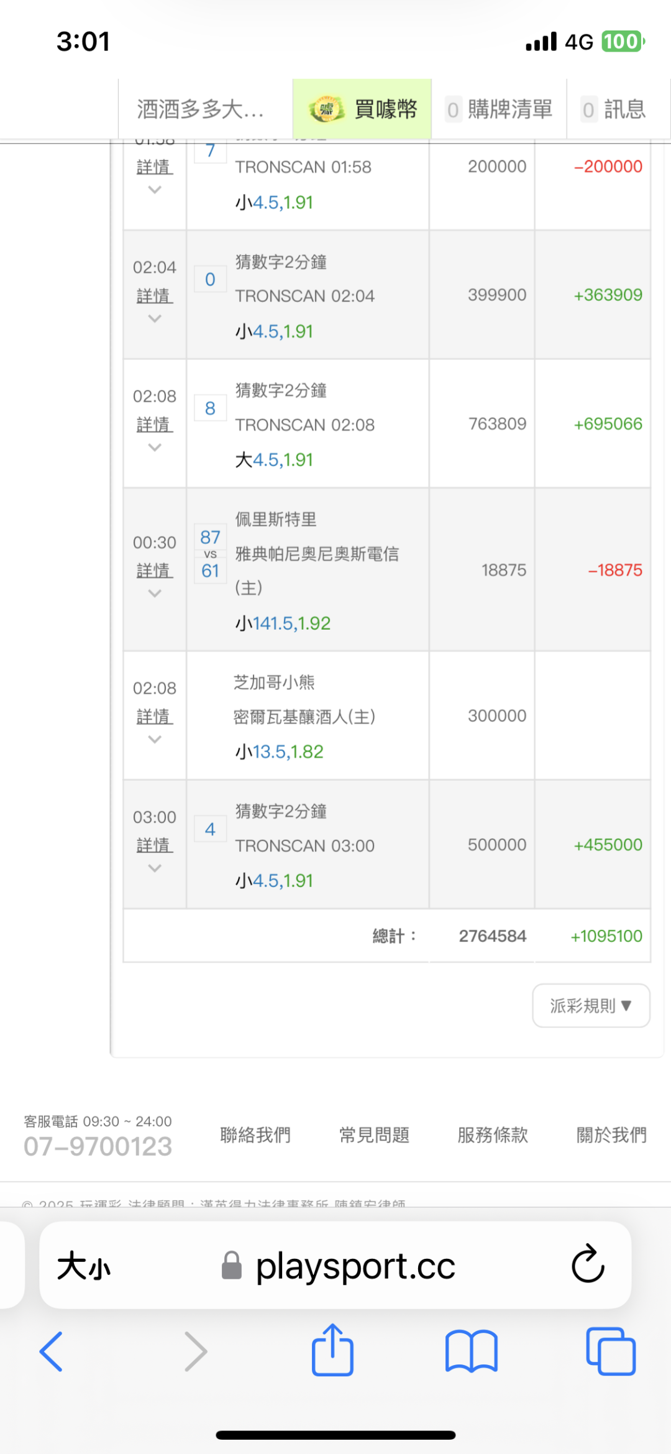
Task: Open the 訊息 tab
Action: 614,110
